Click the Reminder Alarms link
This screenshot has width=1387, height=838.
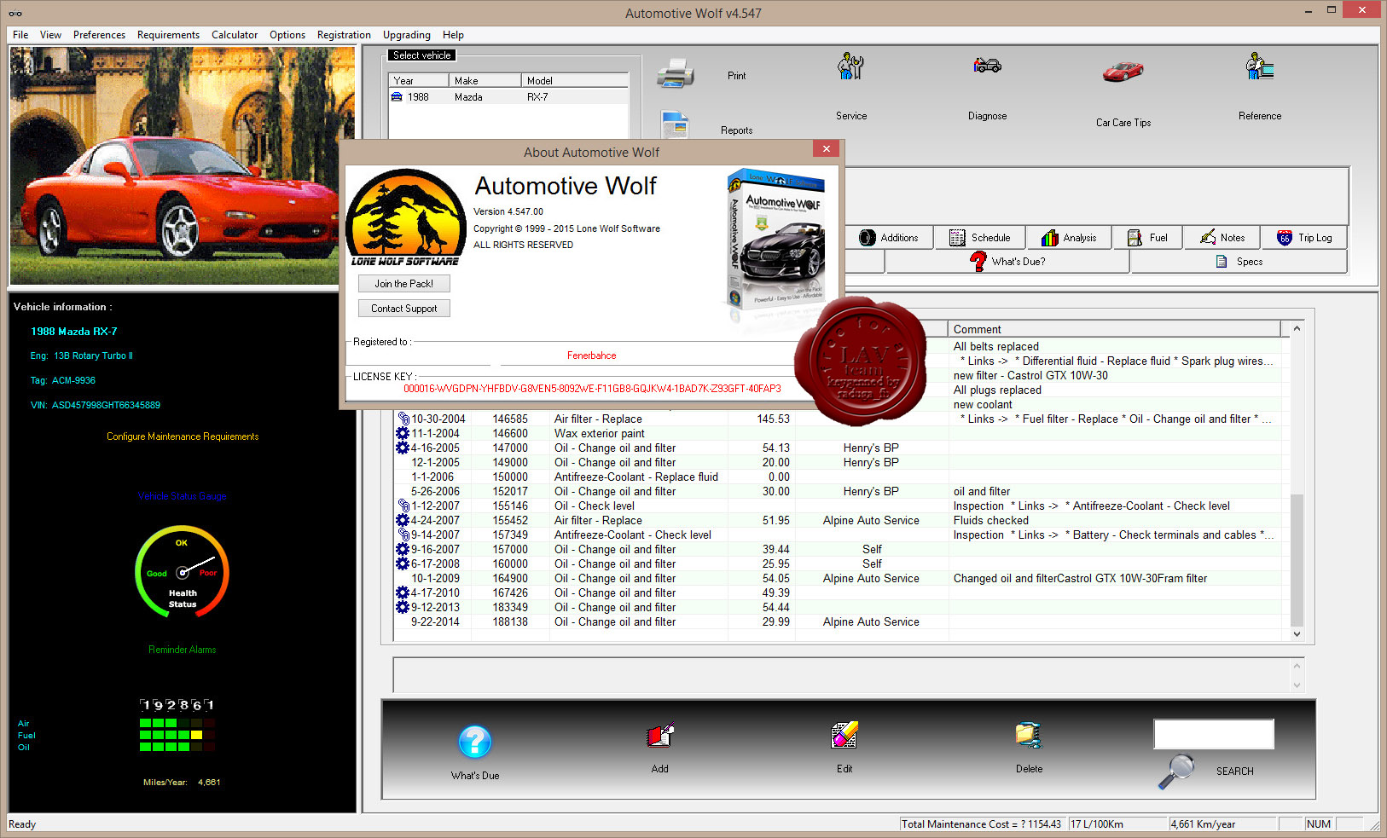(183, 650)
